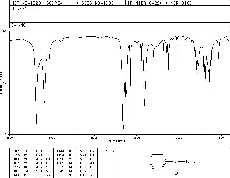This screenshot has height=178, width=230.
Task: Click the WAVENUMBER x-axis title
Action: click(115, 141)
